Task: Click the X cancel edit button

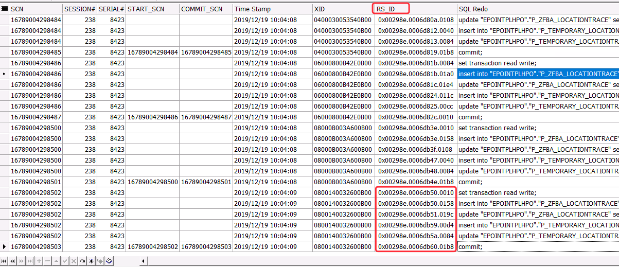Action: [74, 261]
